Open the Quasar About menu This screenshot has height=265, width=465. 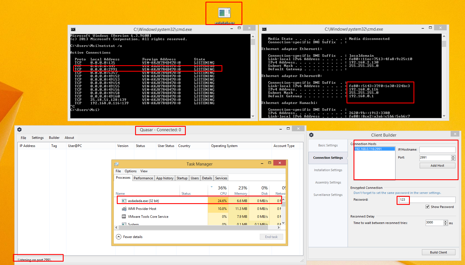click(x=69, y=138)
